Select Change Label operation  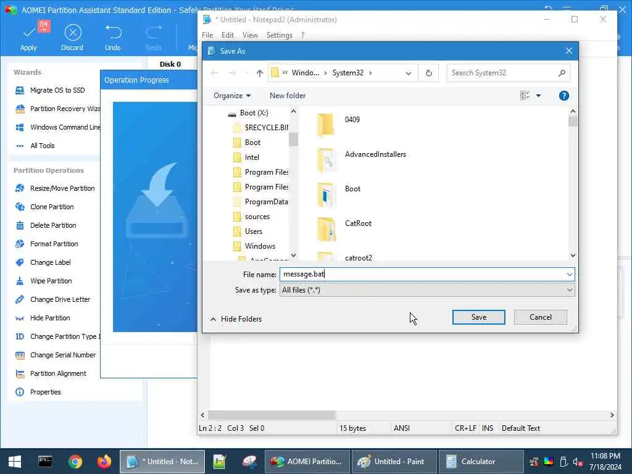pos(43,262)
